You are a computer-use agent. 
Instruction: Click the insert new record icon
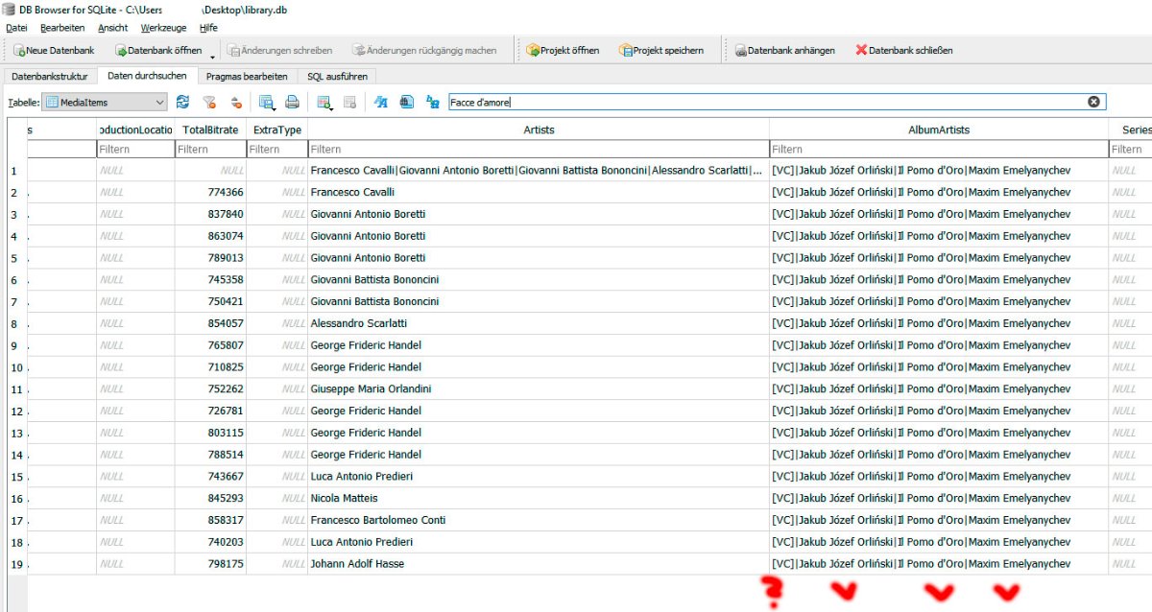(x=324, y=102)
